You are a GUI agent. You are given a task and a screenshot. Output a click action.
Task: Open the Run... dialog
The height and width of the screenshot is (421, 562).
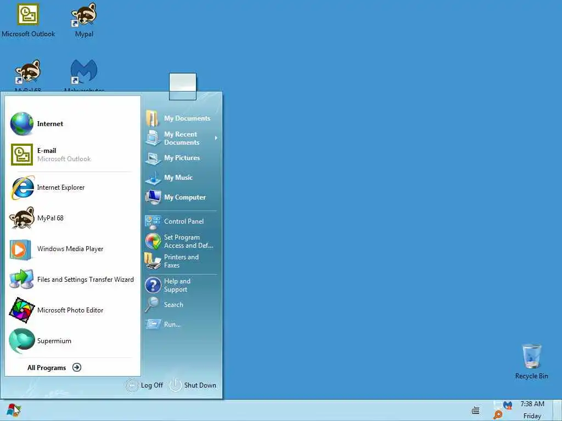(x=181, y=325)
